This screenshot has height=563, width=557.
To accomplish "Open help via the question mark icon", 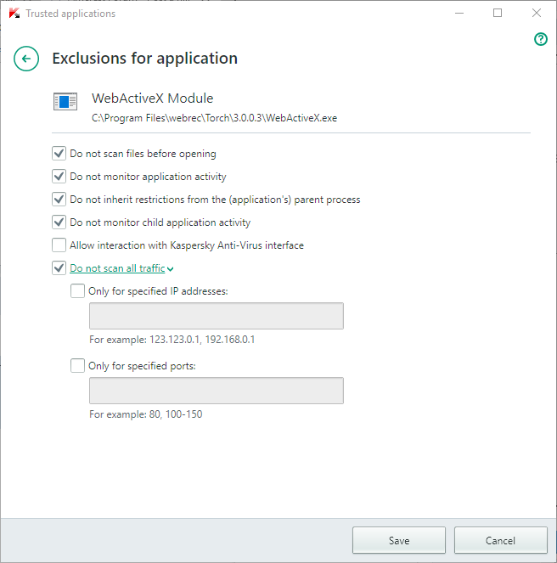I will pyautogui.click(x=541, y=39).
